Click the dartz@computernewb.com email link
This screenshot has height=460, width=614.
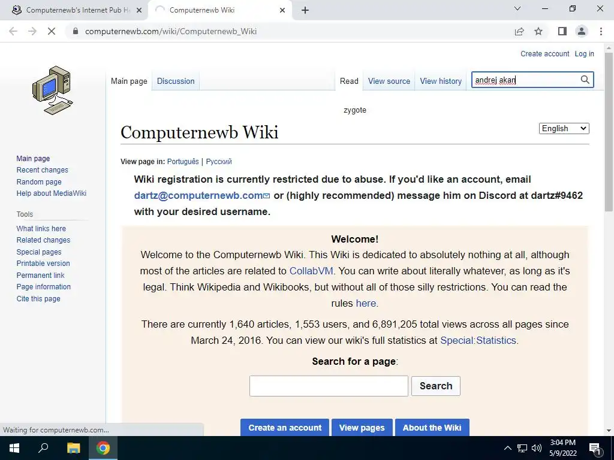(x=201, y=196)
